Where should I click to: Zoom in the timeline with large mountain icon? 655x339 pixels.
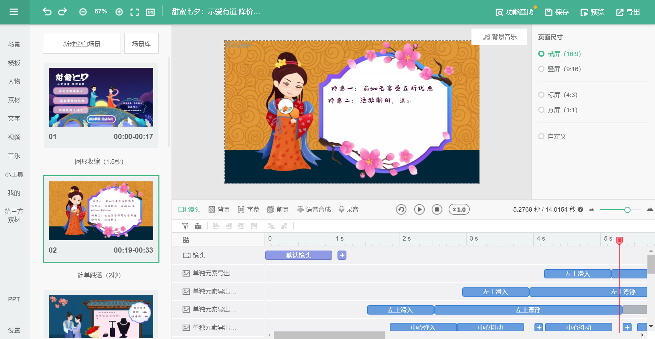pyautogui.click(x=650, y=209)
